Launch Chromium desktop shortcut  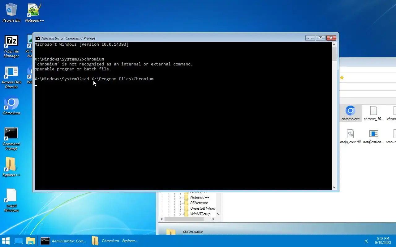11,107
